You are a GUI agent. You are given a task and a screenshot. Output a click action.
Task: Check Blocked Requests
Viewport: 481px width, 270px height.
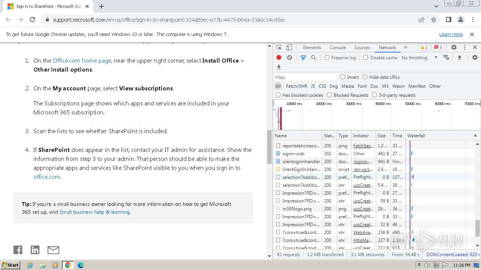pyautogui.click(x=329, y=95)
